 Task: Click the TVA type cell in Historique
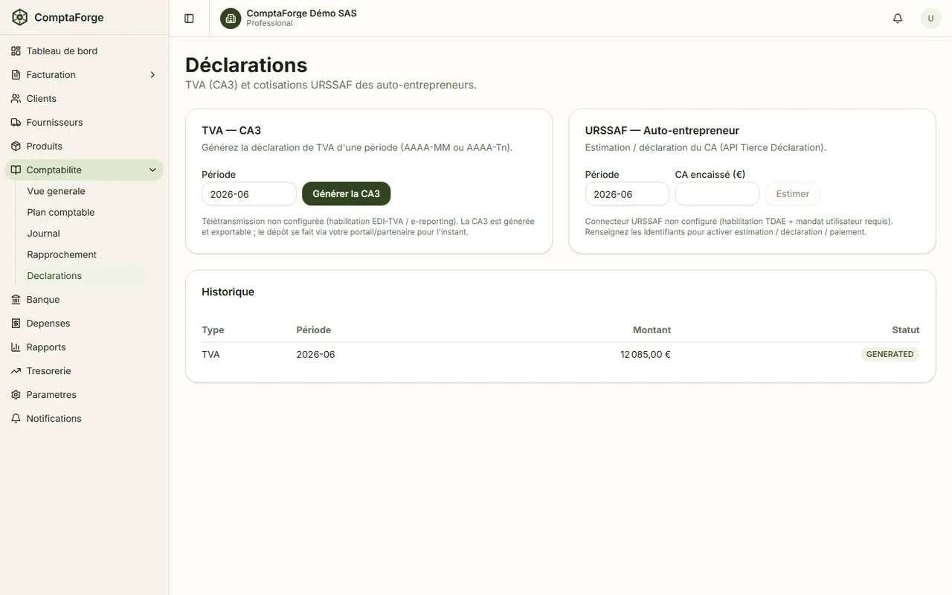pyautogui.click(x=210, y=354)
